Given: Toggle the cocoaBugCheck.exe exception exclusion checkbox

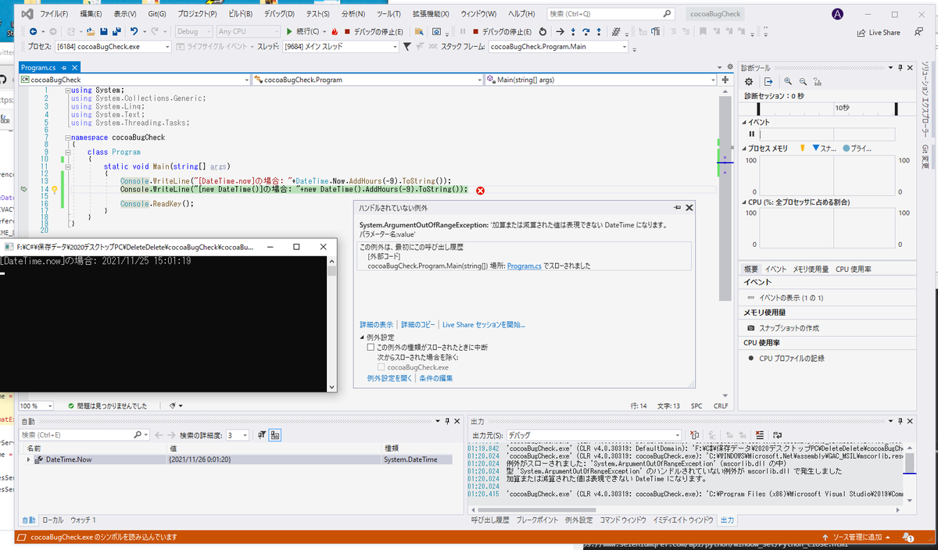Looking at the screenshot, I should pyautogui.click(x=381, y=367).
